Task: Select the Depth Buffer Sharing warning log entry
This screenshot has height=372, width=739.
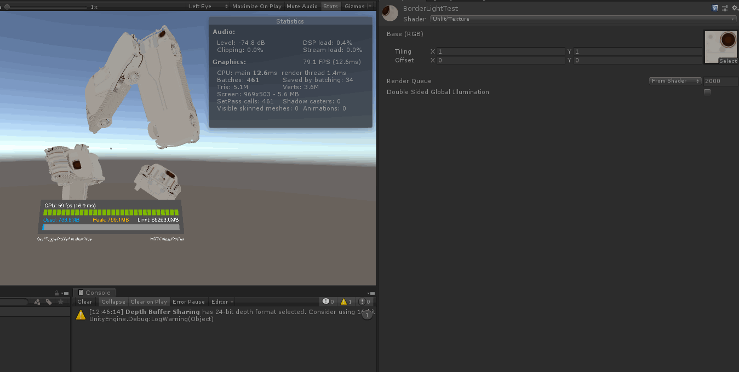Action: [224, 315]
